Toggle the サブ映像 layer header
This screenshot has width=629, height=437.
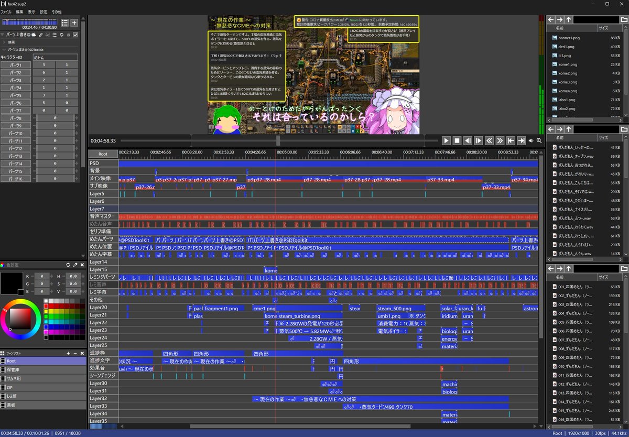click(103, 186)
